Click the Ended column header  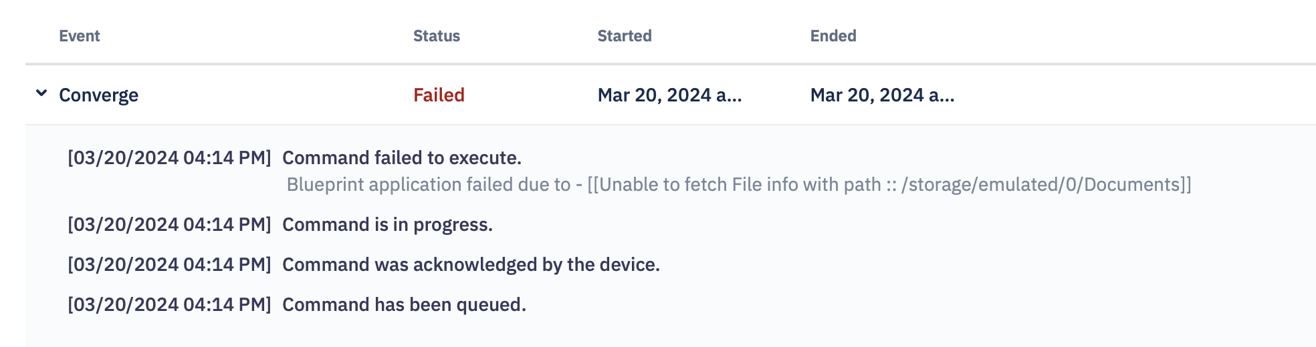(x=833, y=36)
